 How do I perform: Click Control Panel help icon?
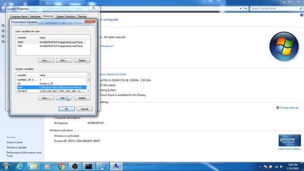coord(302,15)
